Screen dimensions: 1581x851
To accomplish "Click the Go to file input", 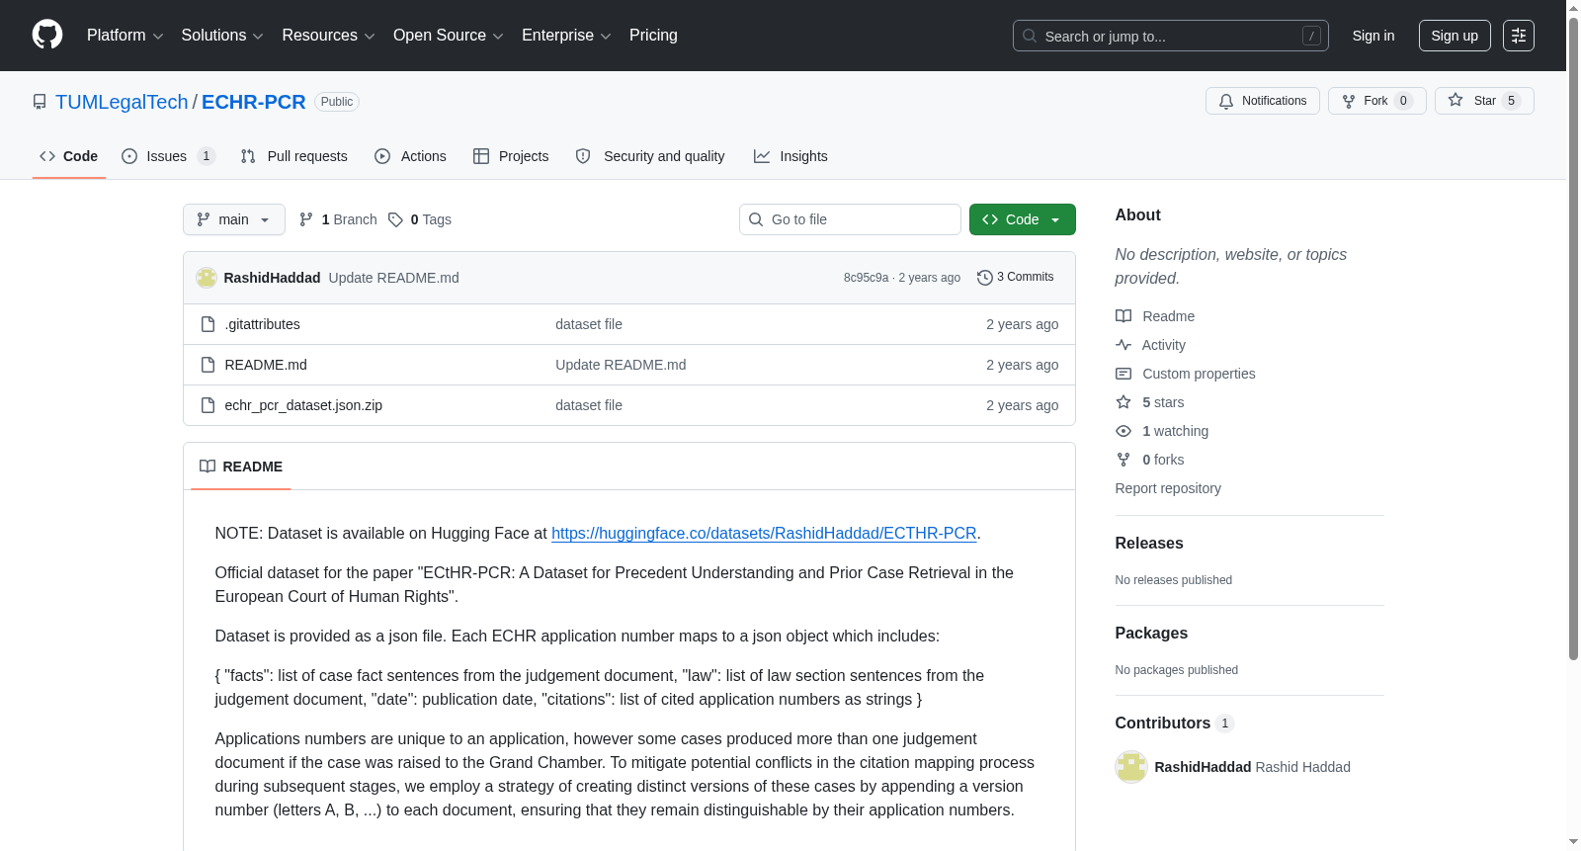I will (x=850, y=219).
